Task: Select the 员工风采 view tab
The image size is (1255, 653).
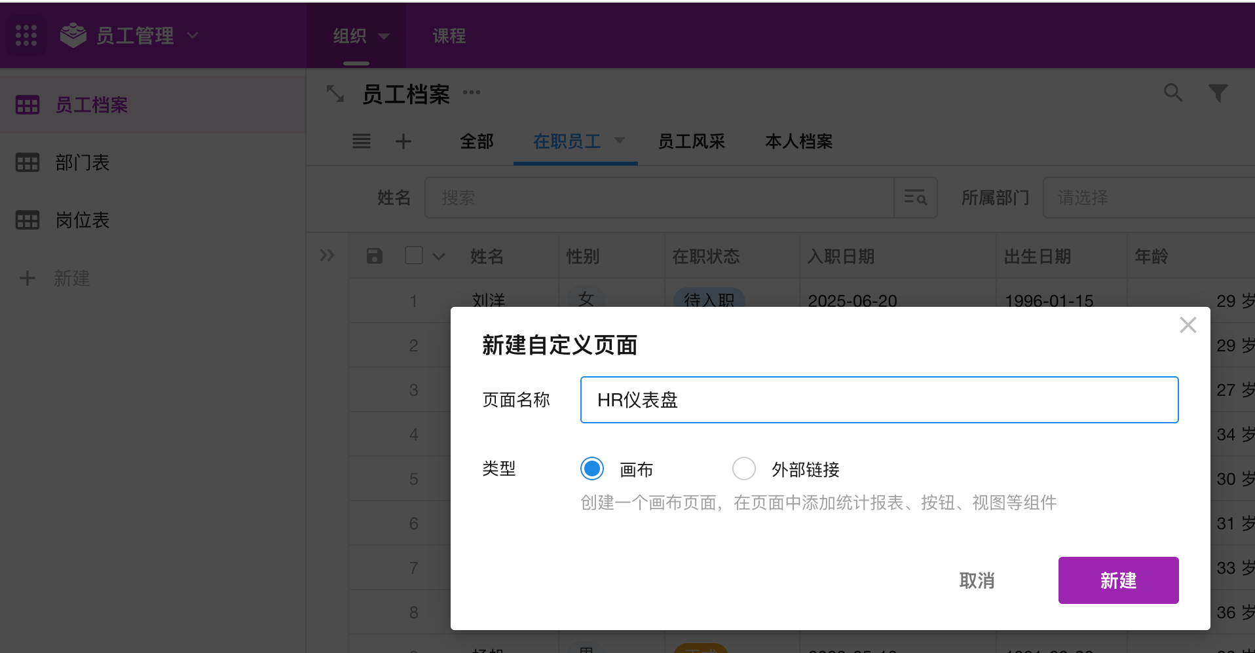Action: click(692, 141)
